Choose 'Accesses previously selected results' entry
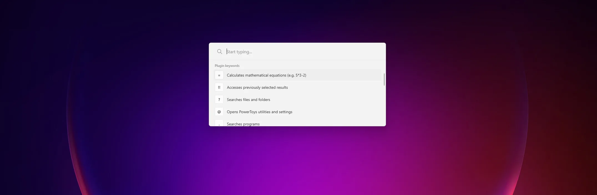 click(298, 87)
